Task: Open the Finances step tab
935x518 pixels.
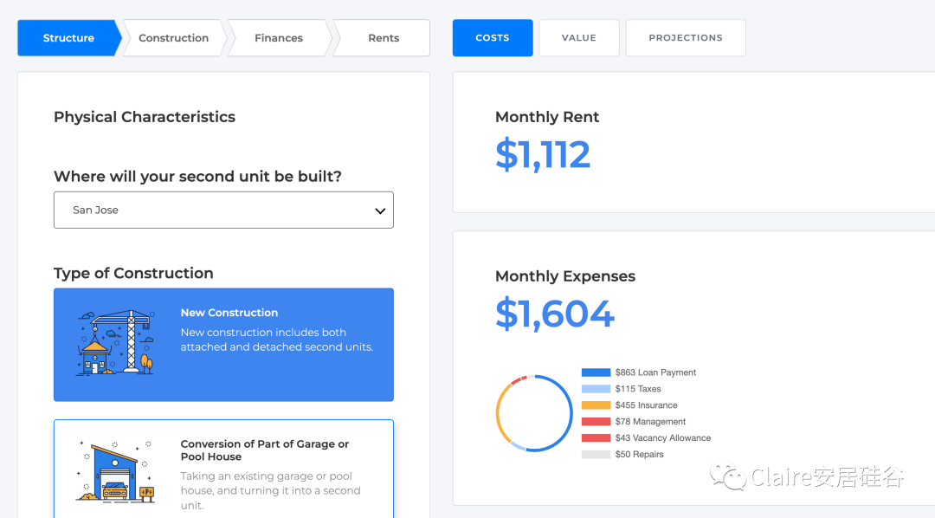Action: pos(279,37)
